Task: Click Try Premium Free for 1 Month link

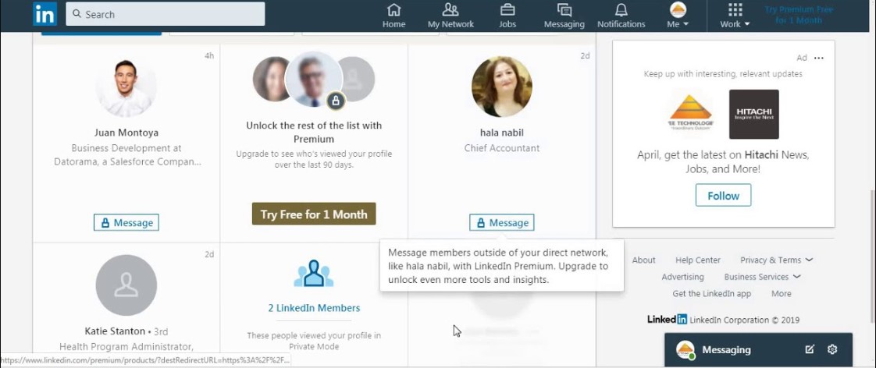Action: (799, 15)
